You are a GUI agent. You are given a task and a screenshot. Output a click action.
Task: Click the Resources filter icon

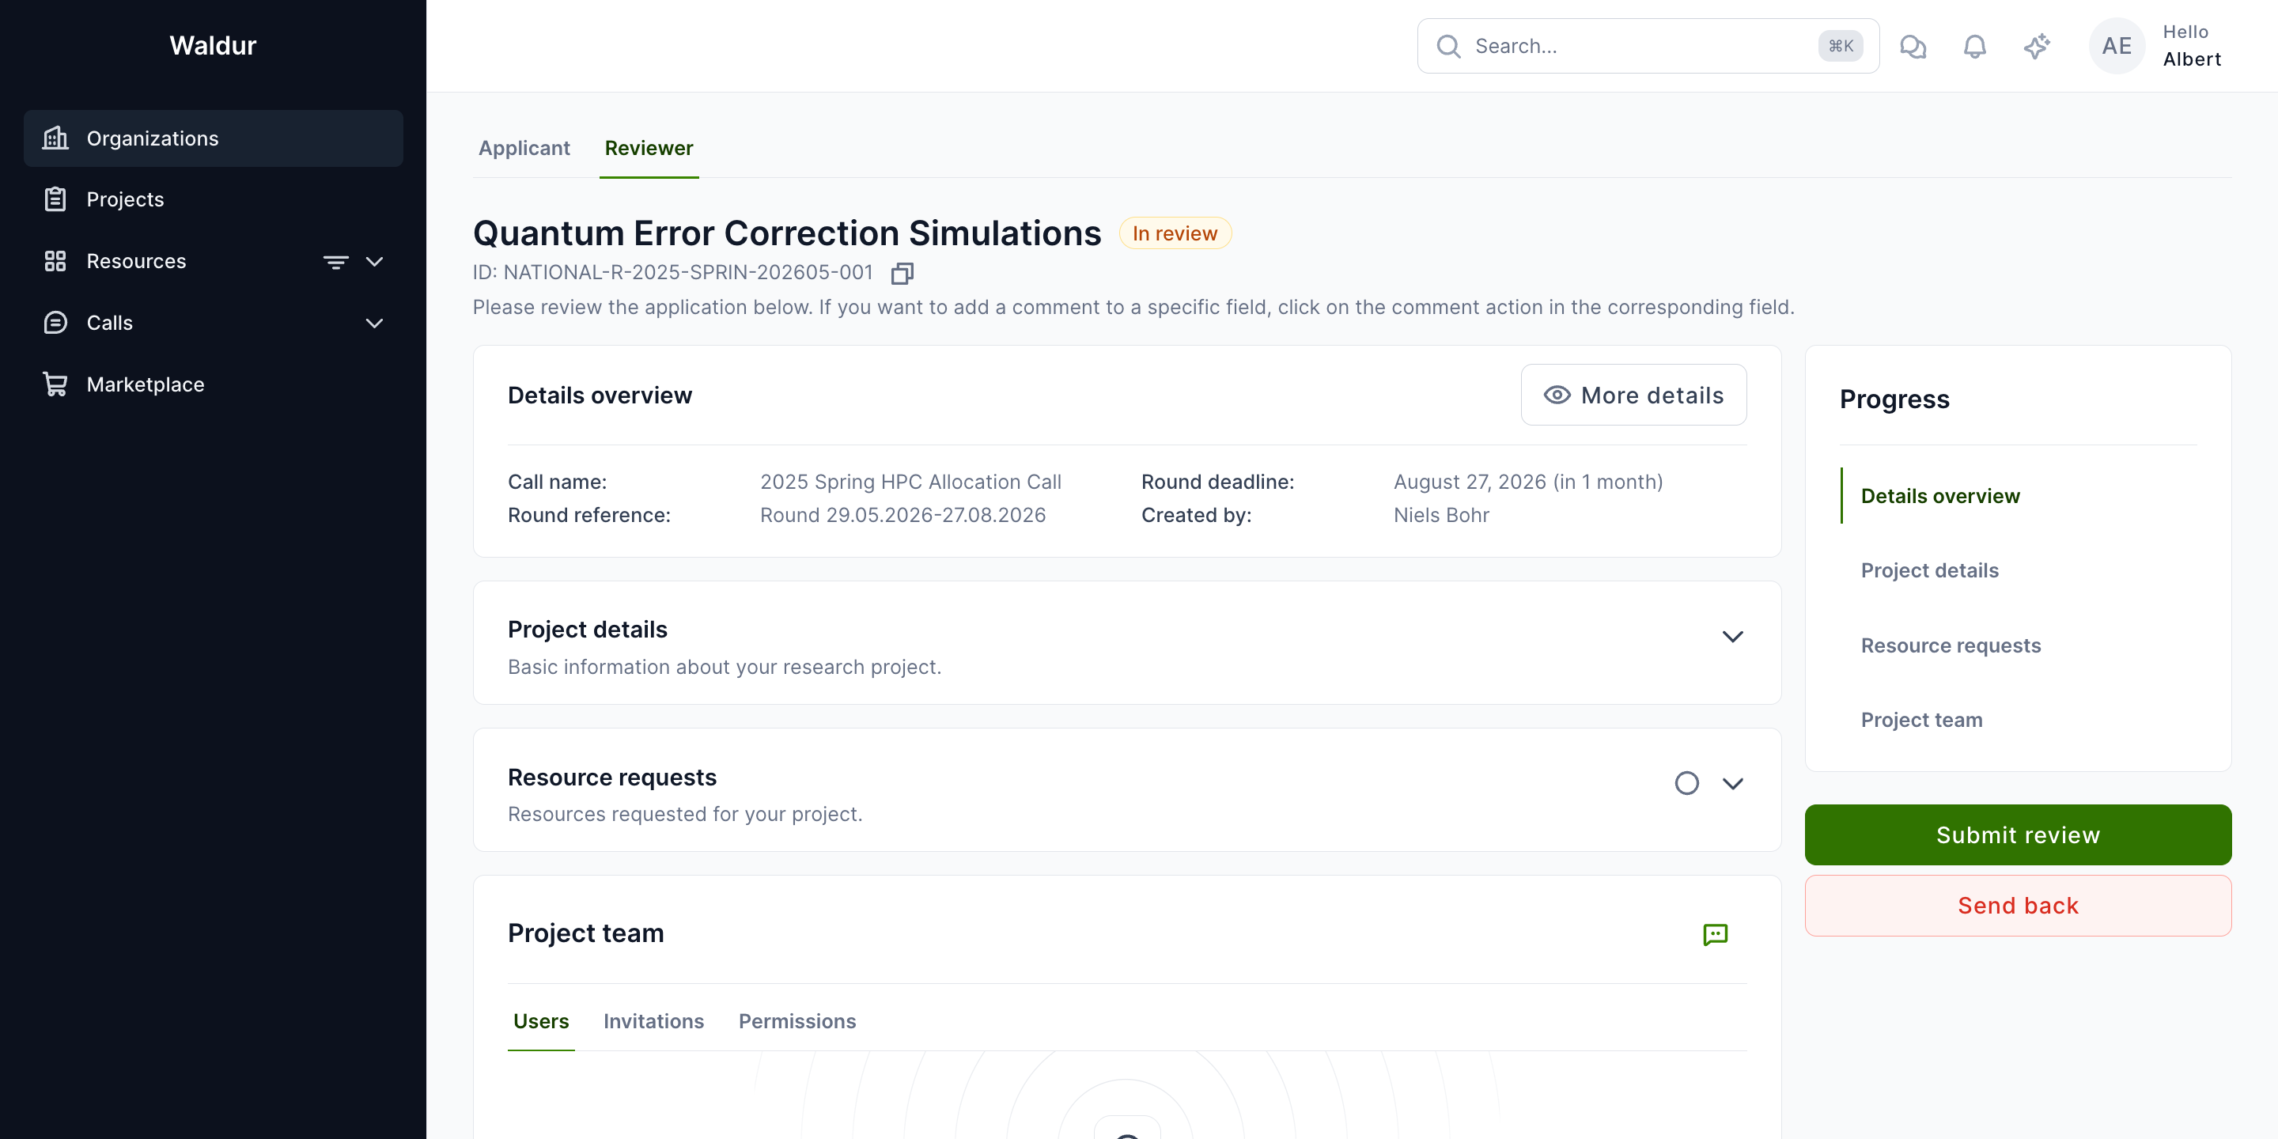[336, 262]
